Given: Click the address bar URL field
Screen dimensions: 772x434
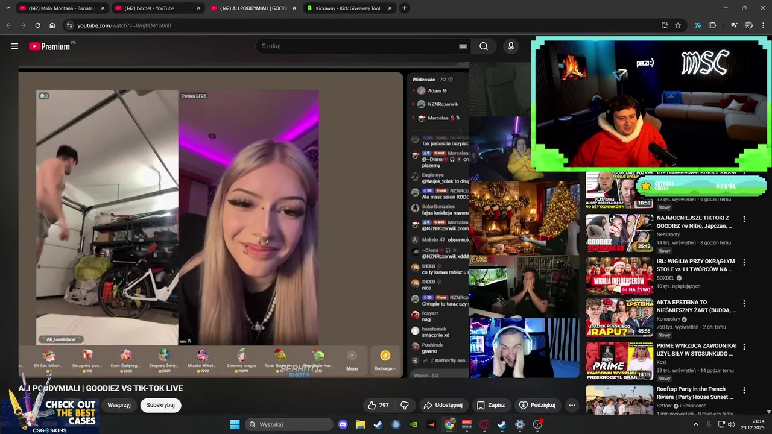Looking at the screenshot, I should pyautogui.click(x=362, y=25).
